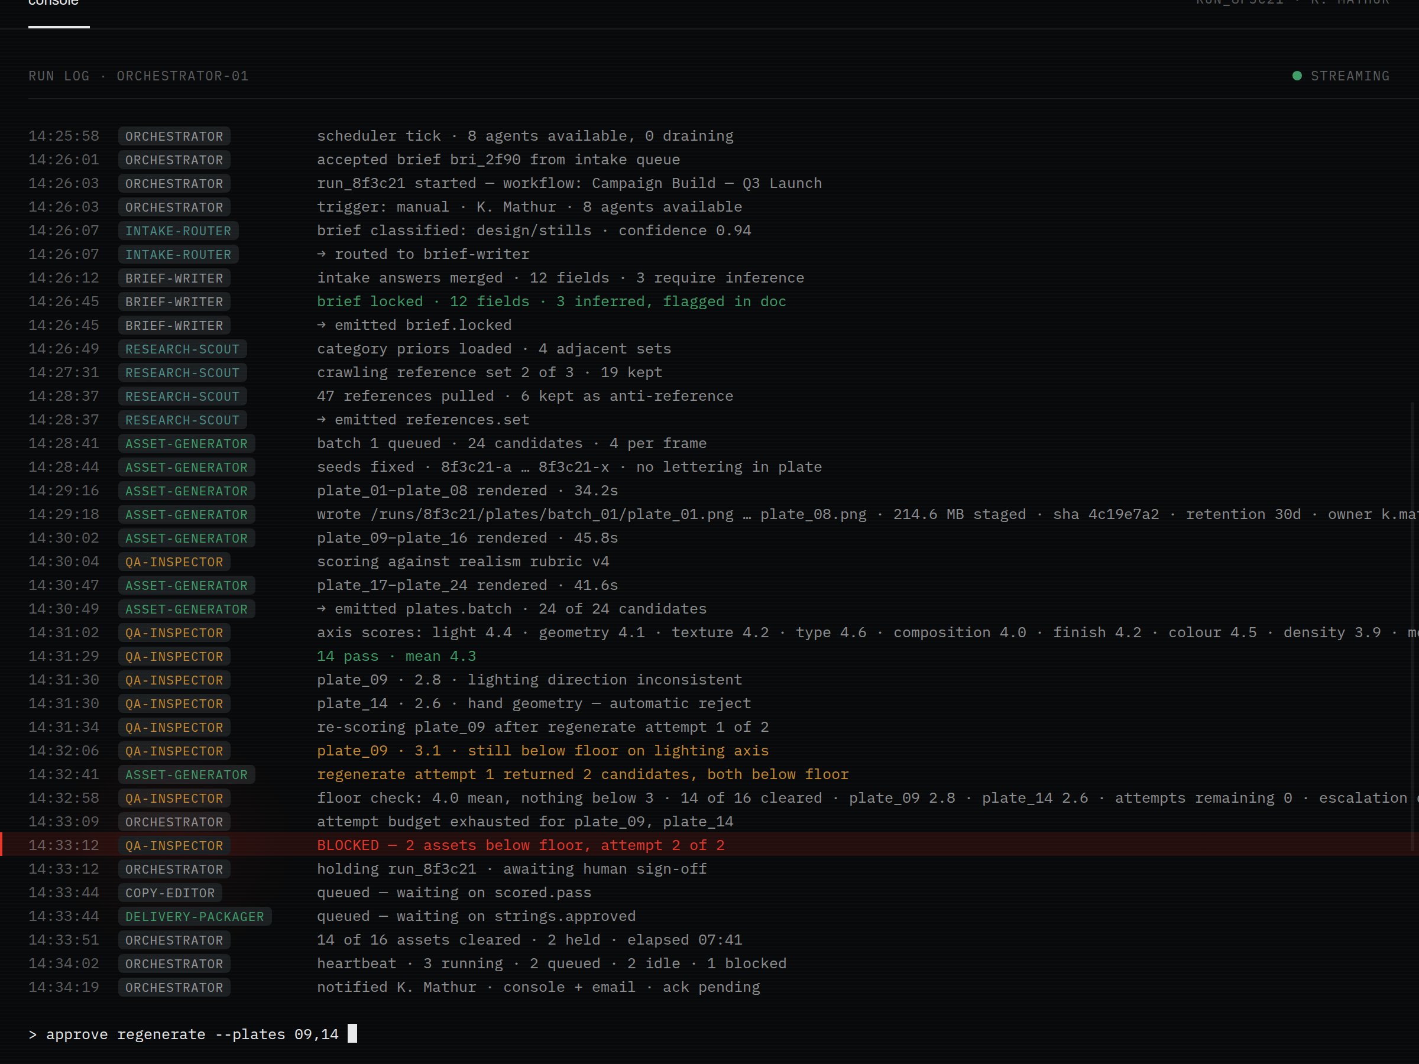This screenshot has height=1064, width=1419.
Task: Select 'plate_17–plate_24 rendered · 41.6s' line
Action: pos(467,586)
